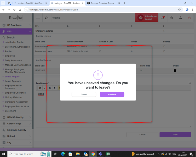Open Leave Approver in the sidebar
This screenshot has width=196, height=157.
tap(13, 81)
